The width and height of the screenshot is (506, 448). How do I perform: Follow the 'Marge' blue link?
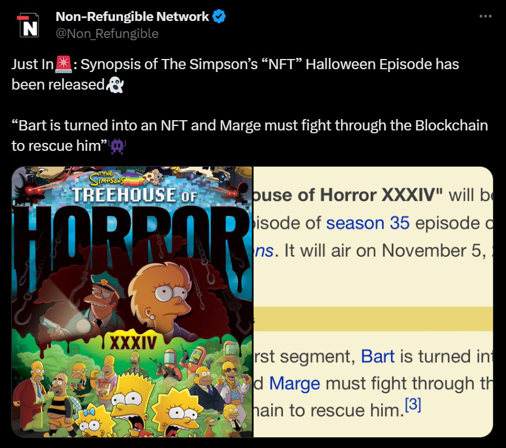click(x=294, y=384)
